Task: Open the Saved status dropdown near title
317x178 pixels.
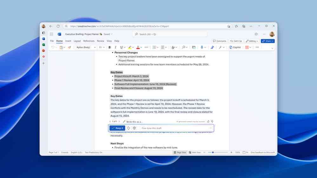Action: (108, 34)
